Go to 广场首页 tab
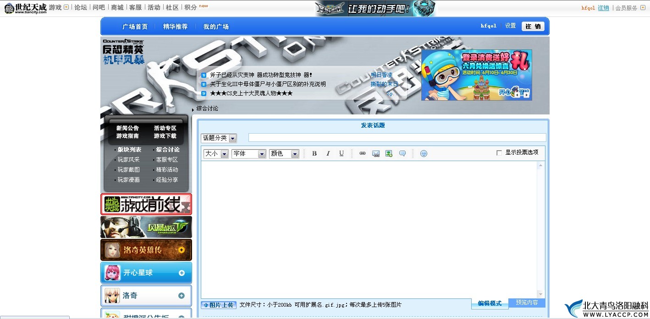650x319 pixels. [135, 27]
